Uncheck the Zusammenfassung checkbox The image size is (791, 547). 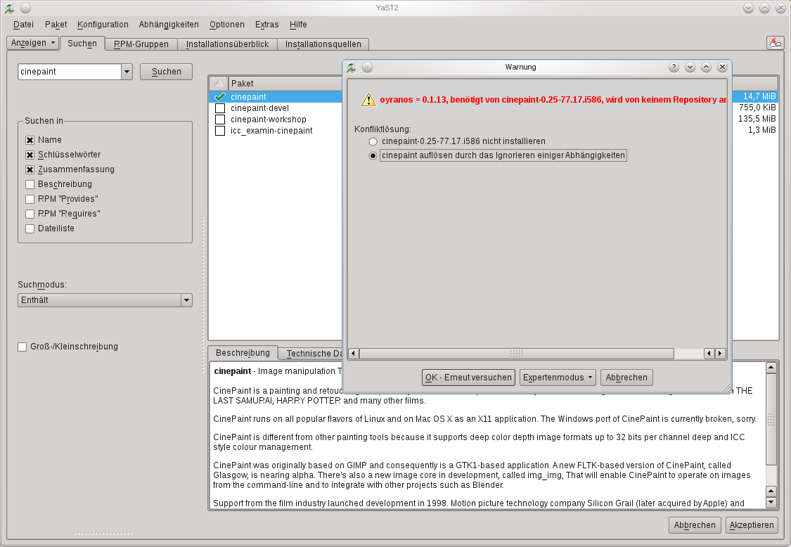pos(30,169)
